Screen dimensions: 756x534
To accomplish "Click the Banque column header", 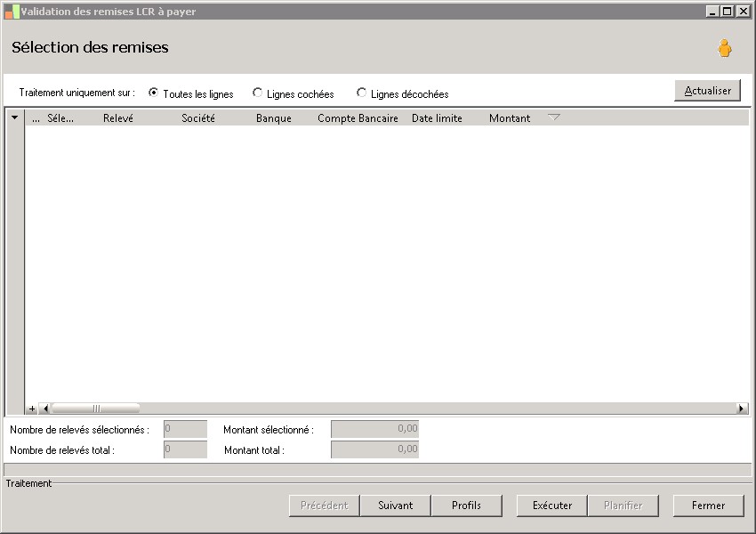I will point(273,118).
